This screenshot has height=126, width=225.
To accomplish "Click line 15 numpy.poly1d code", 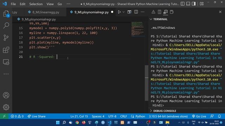I will 73,28.
